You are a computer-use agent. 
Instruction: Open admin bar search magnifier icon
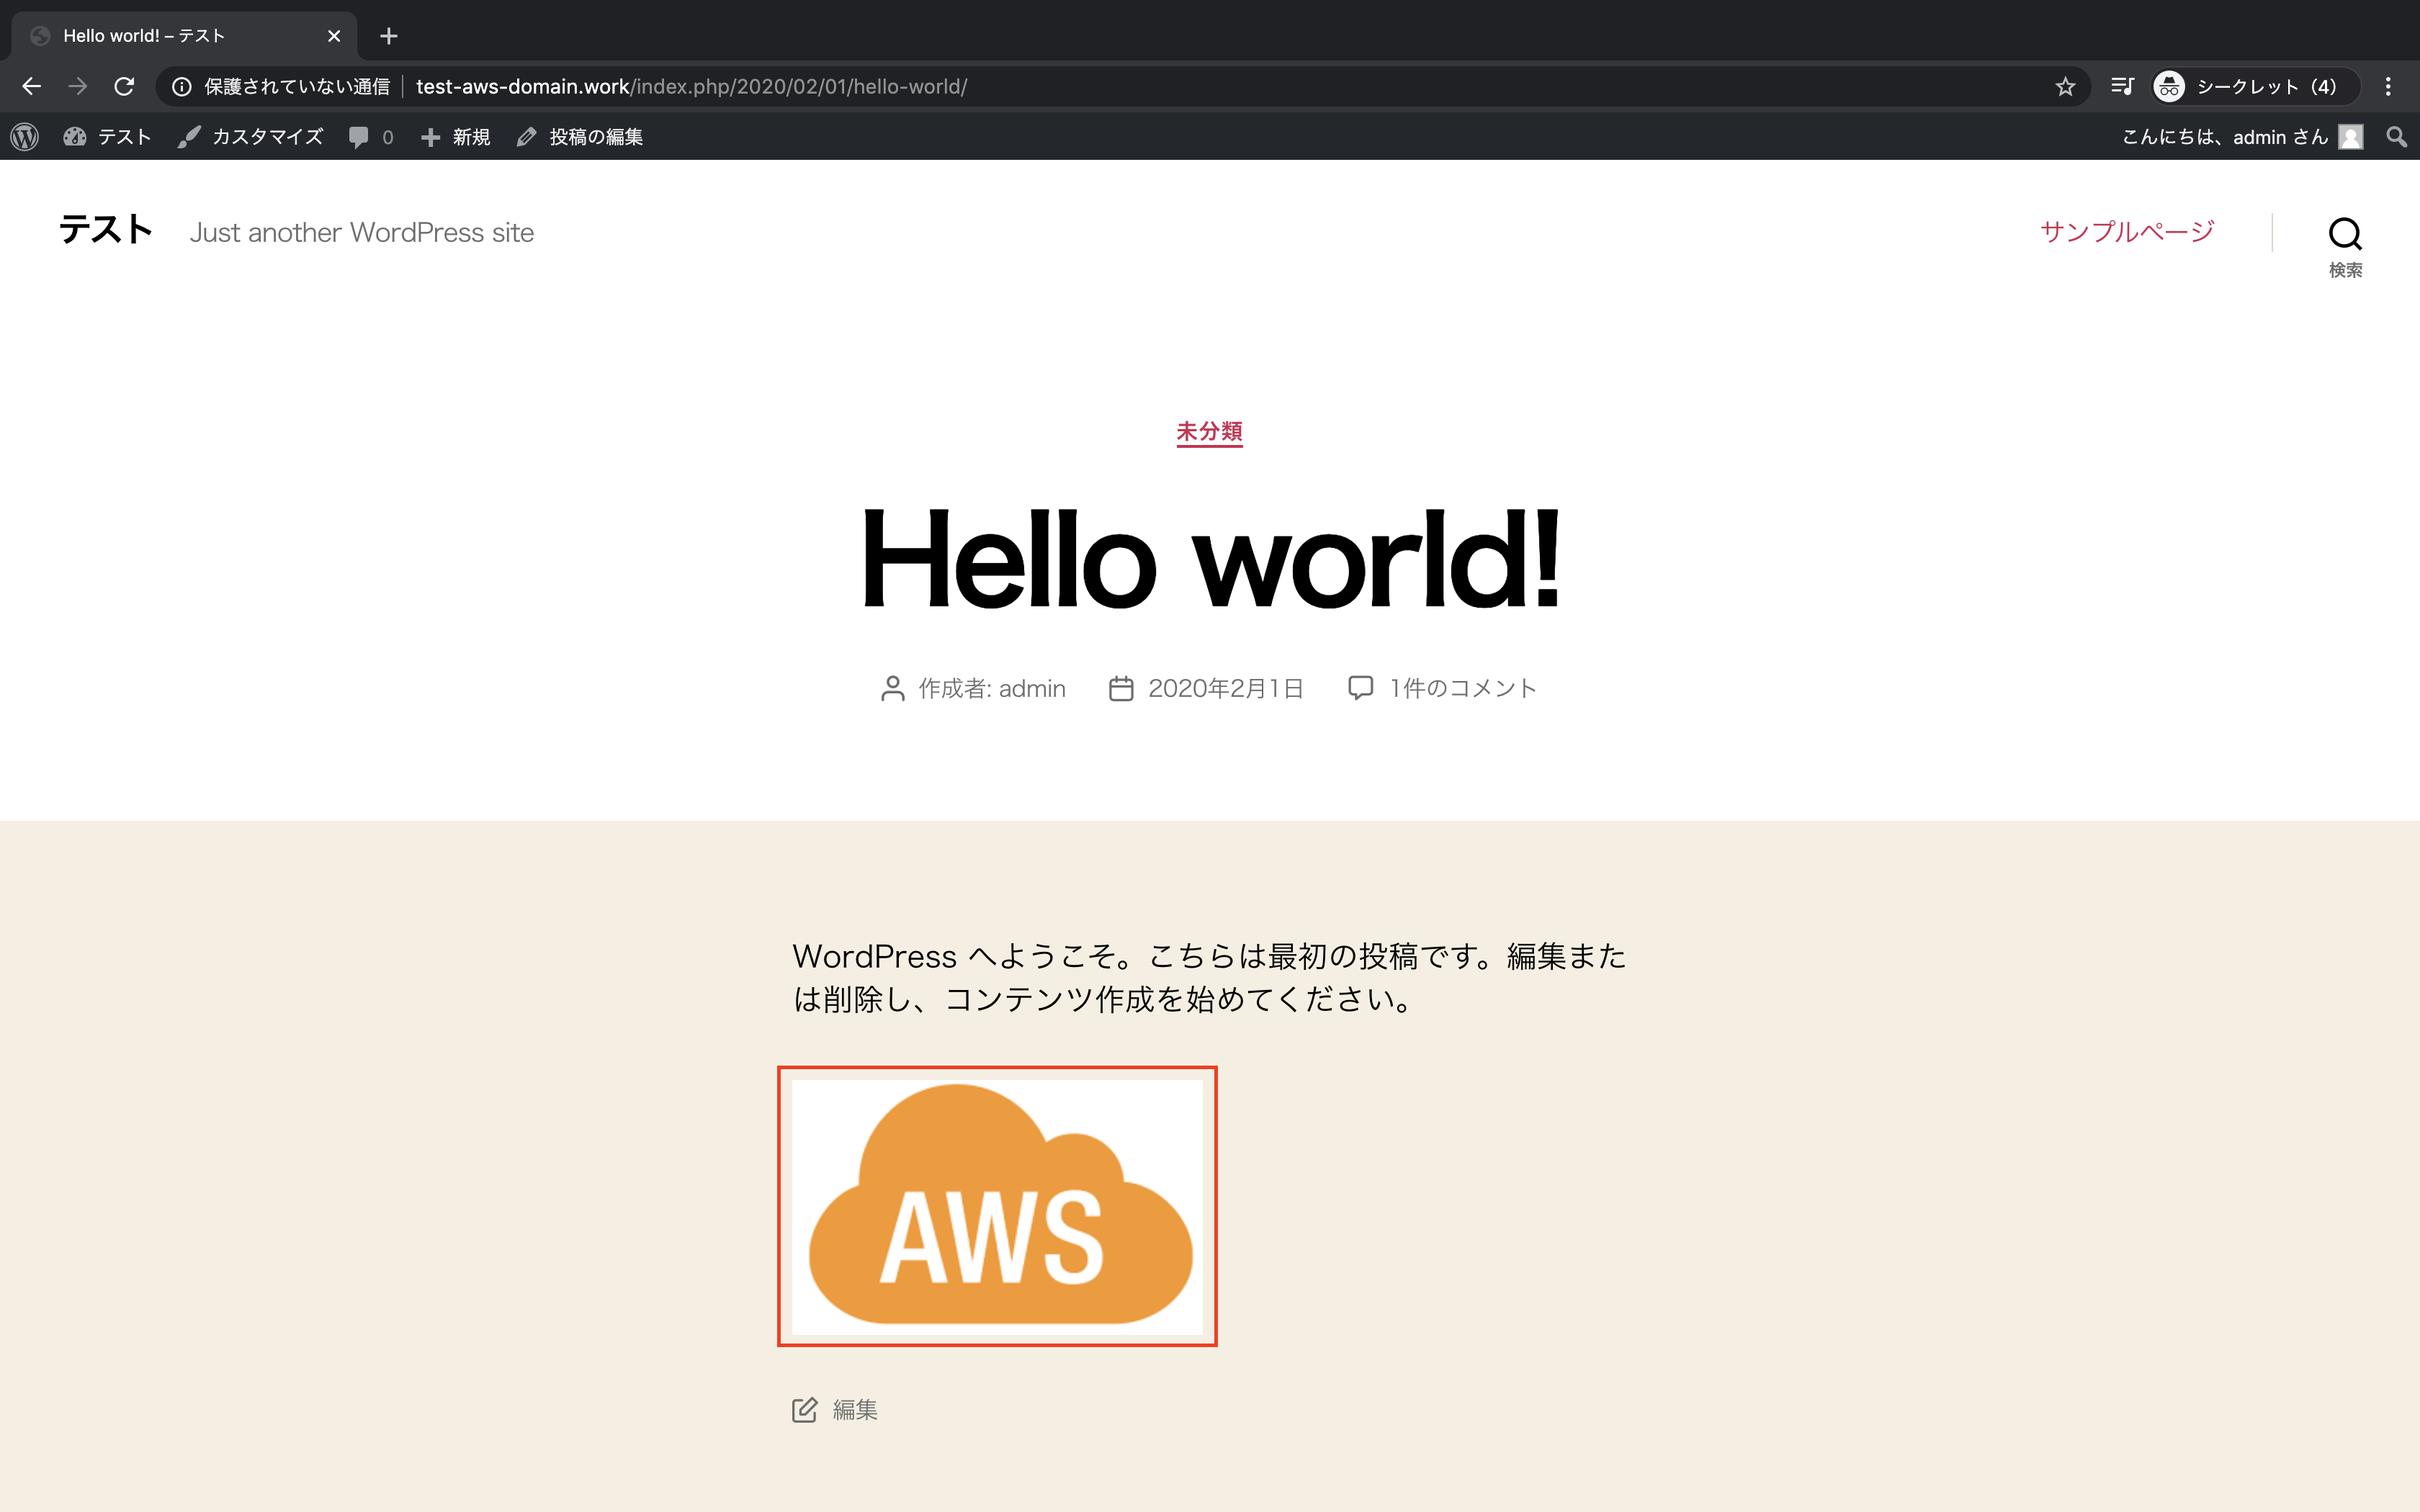pos(2396,137)
